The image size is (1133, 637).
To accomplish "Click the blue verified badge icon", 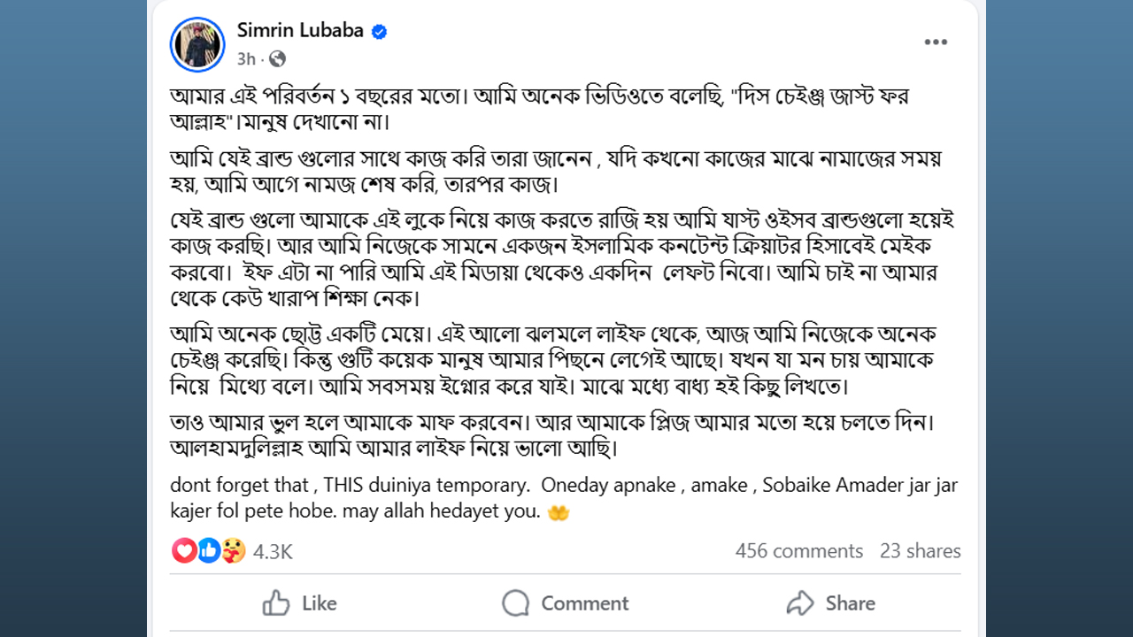I will (379, 31).
